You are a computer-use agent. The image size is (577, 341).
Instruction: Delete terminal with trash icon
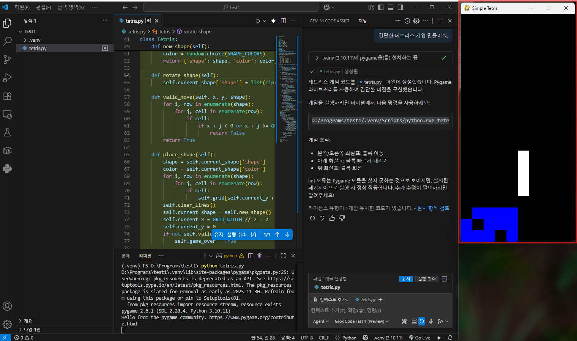(x=260, y=256)
